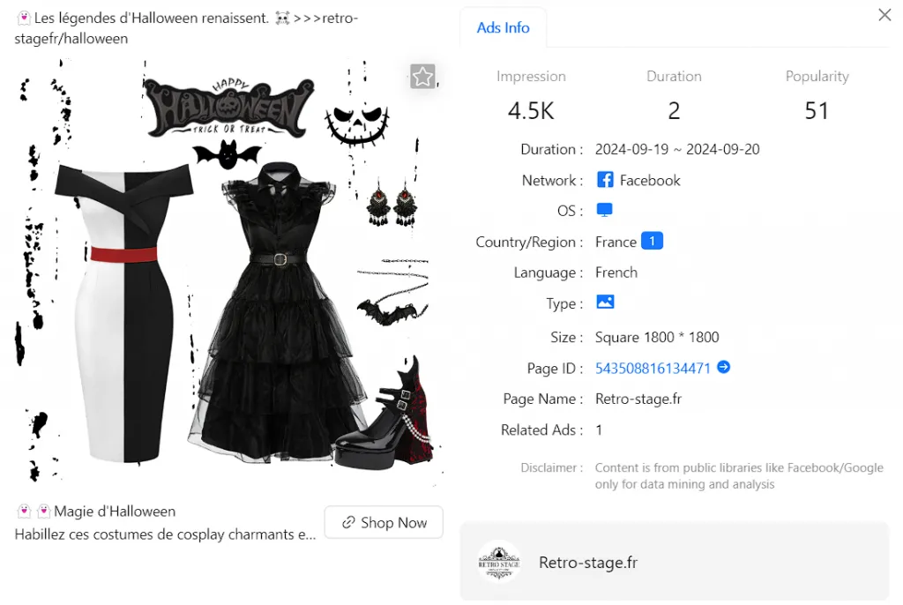
Task: Click the ad caption text at top
Action: tap(187, 28)
